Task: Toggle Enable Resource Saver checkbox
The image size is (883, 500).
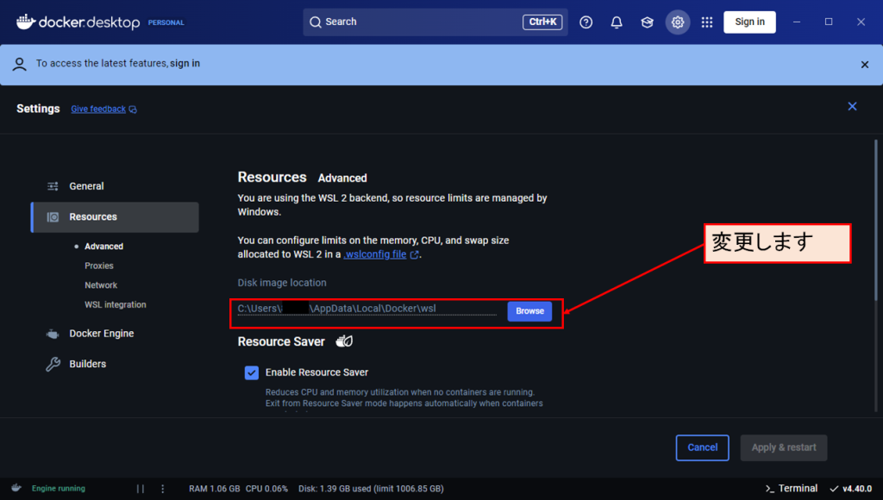Action: point(252,372)
